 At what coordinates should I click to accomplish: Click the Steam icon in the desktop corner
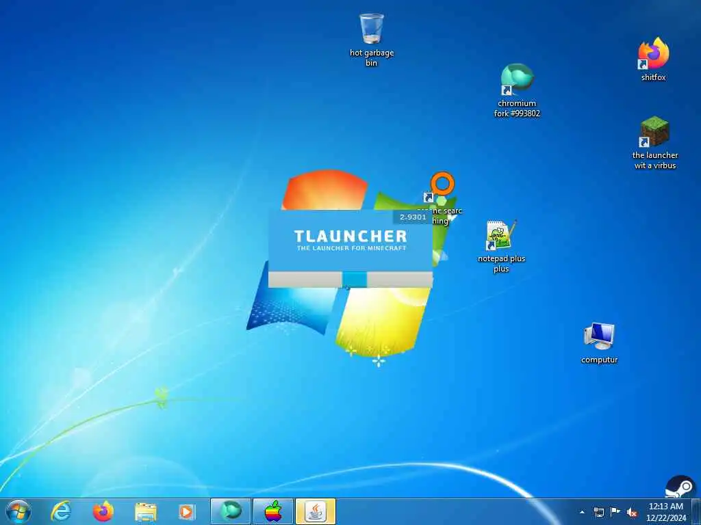[680, 486]
